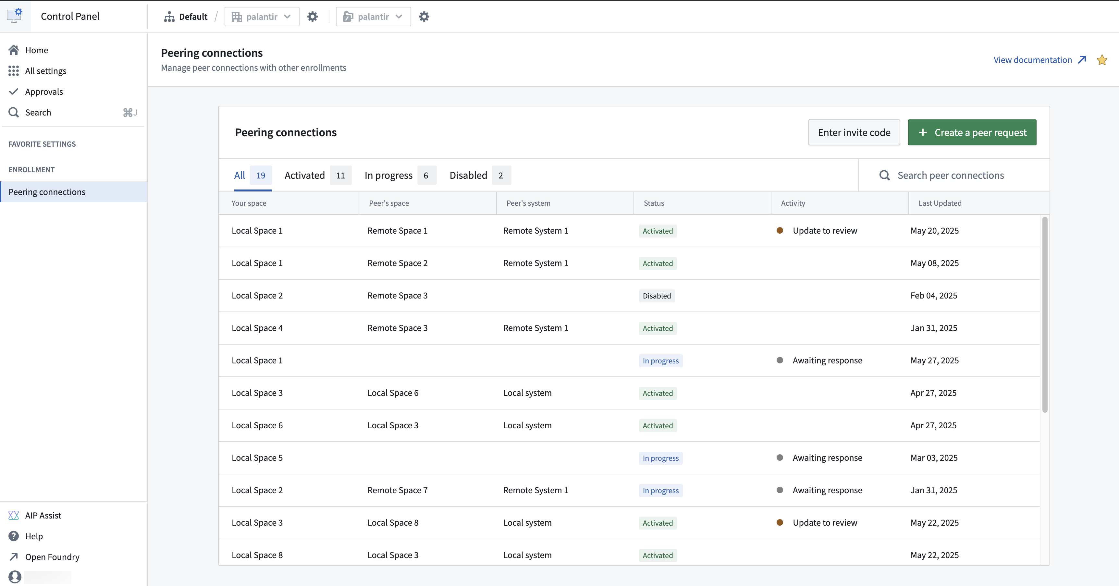
Task: Open the View documentation link
Action: (x=1033, y=60)
